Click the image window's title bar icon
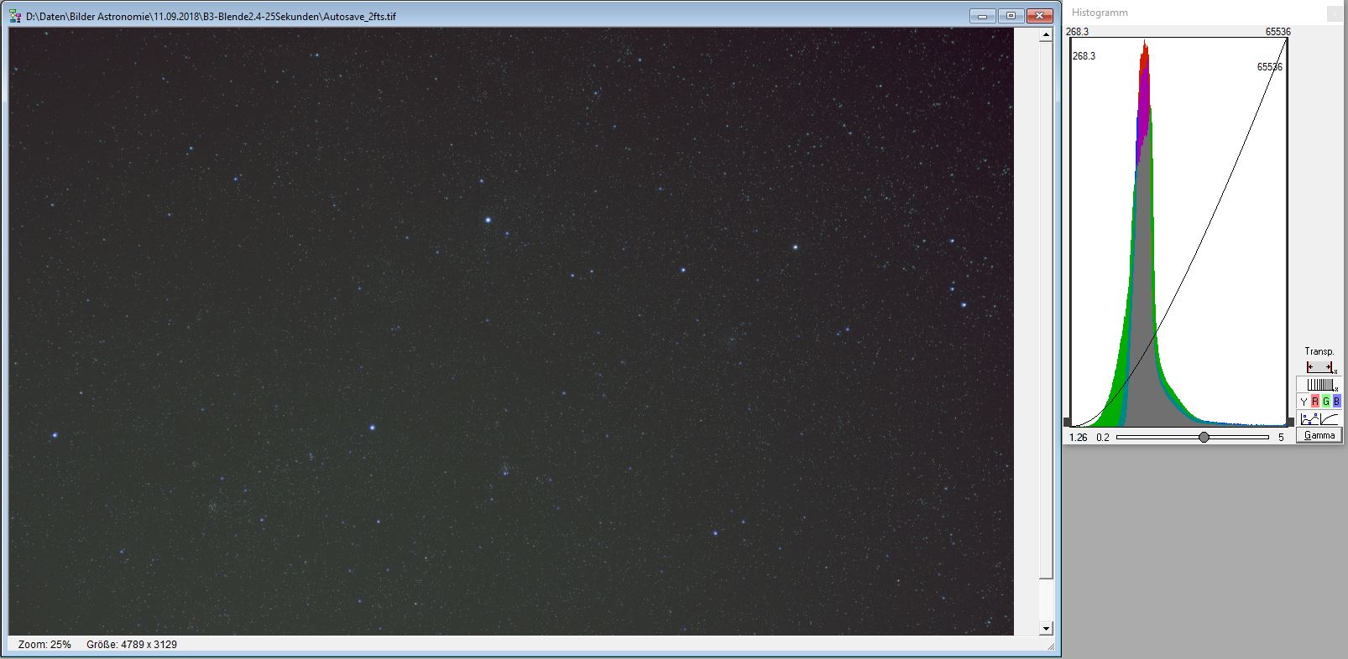The height and width of the screenshot is (659, 1348). coord(15,16)
